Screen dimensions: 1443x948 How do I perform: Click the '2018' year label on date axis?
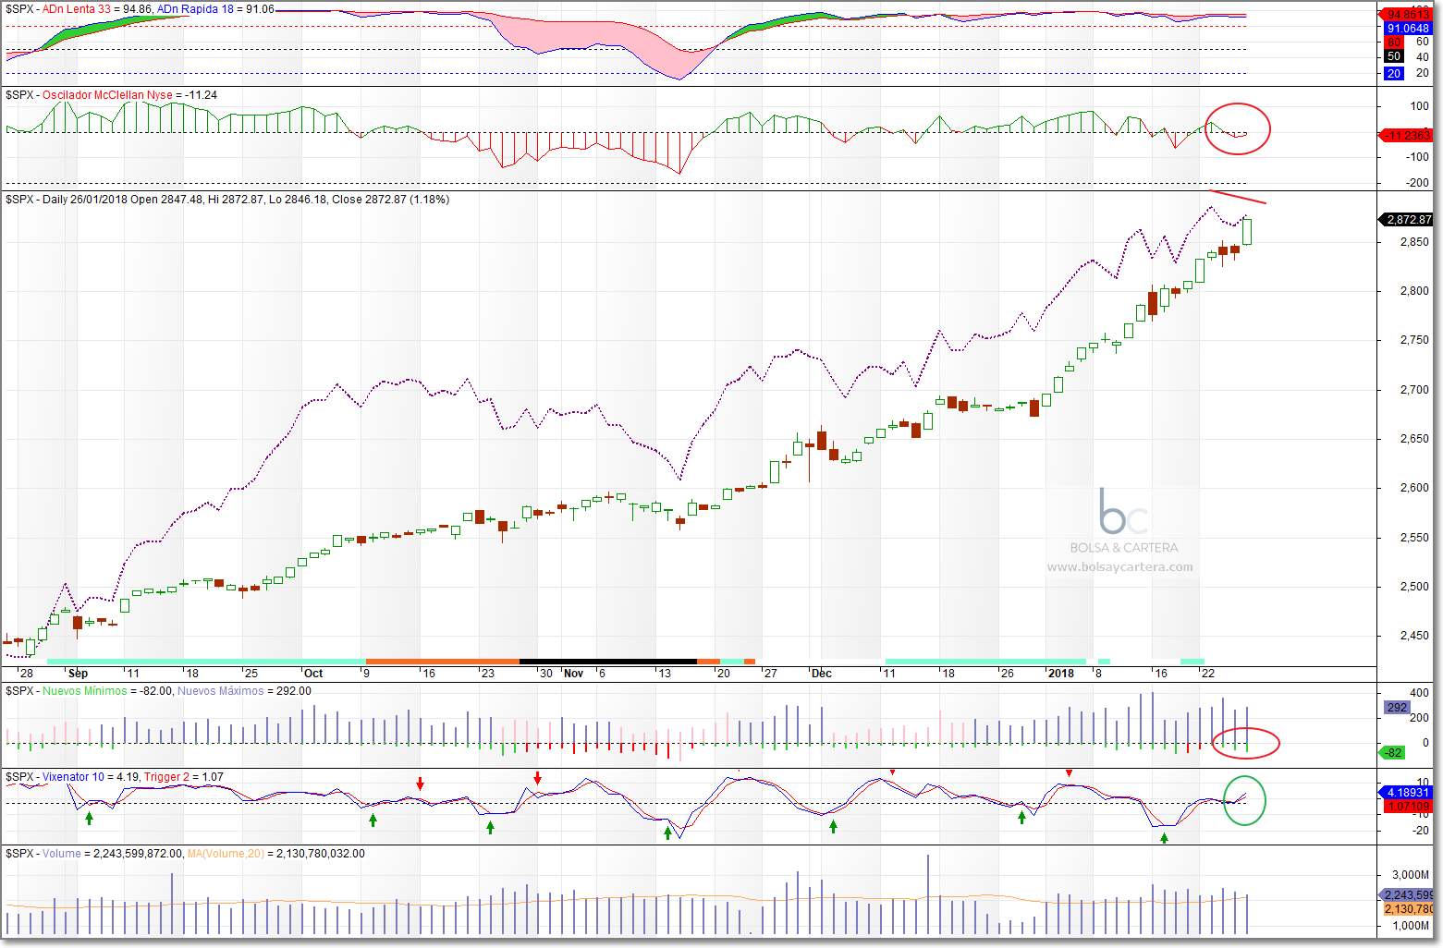click(1061, 674)
